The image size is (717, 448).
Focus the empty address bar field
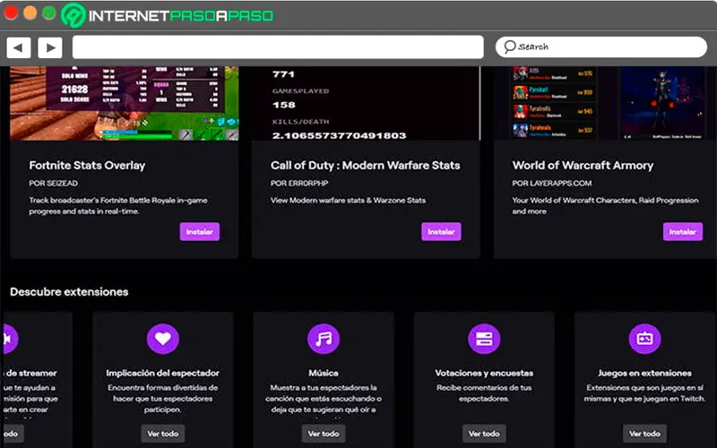click(278, 47)
